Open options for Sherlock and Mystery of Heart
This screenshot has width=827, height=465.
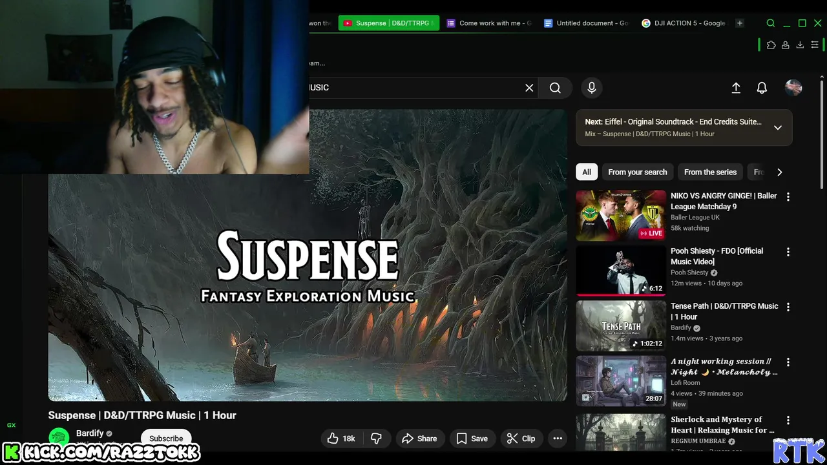coord(788,420)
